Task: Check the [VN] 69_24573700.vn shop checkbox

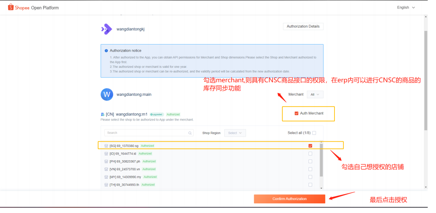Action: [x=310, y=169]
